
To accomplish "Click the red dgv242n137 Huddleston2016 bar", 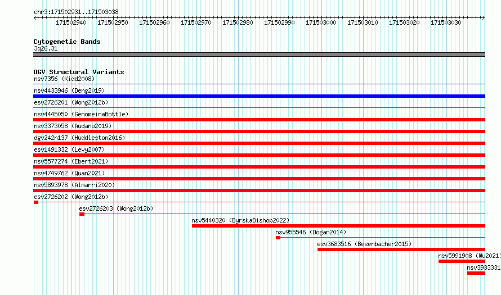I will pyautogui.click(x=259, y=143).
